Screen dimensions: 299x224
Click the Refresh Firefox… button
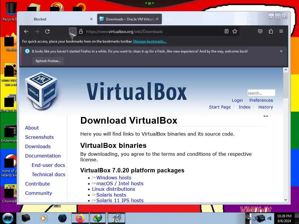[x=48, y=61]
